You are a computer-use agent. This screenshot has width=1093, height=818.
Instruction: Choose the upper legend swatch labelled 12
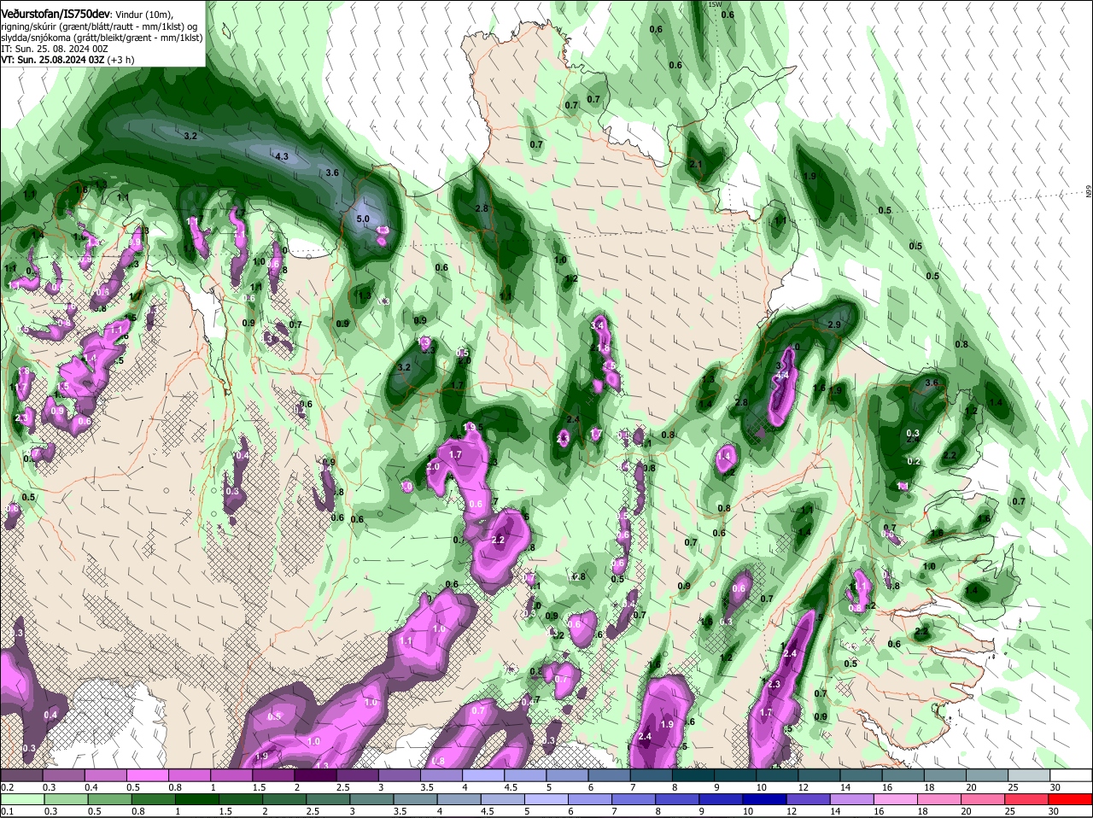point(820,775)
